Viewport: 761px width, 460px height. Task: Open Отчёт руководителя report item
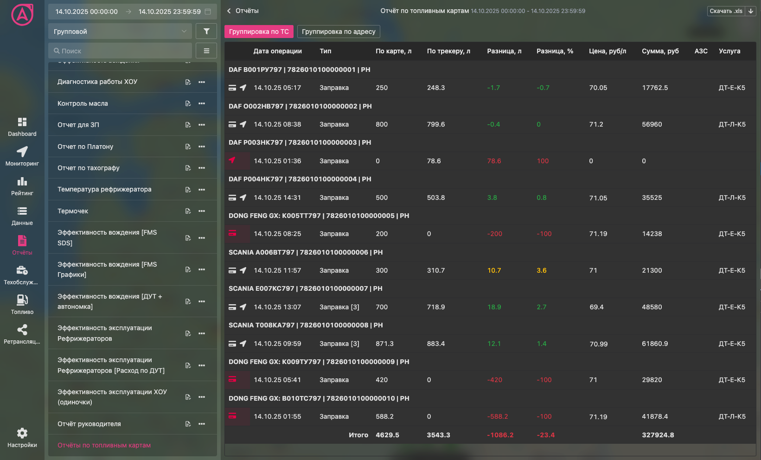[x=89, y=424]
